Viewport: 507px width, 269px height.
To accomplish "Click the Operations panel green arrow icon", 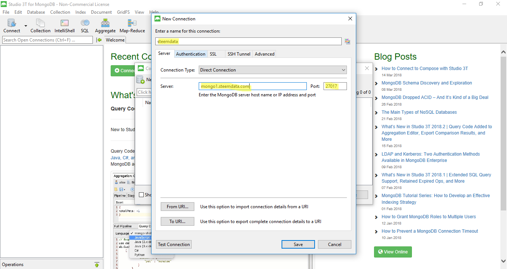I will pyautogui.click(x=97, y=265).
